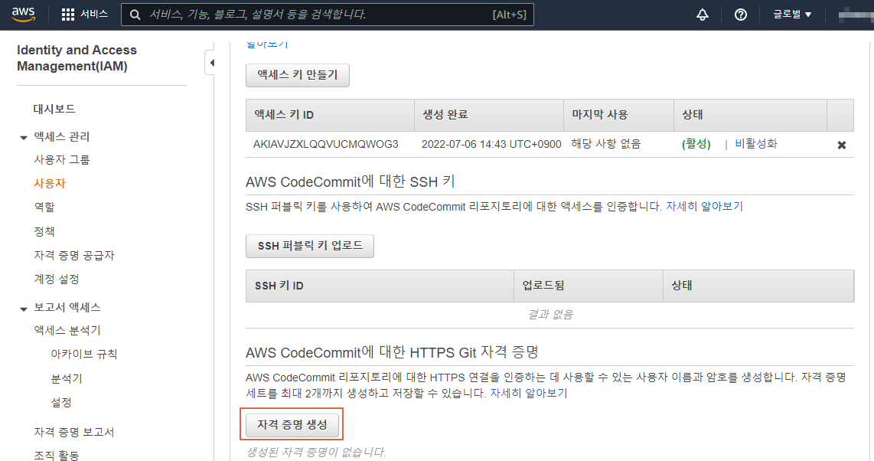The height and width of the screenshot is (461, 874).
Task: Open 계정 설정
Action: [57, 279]
